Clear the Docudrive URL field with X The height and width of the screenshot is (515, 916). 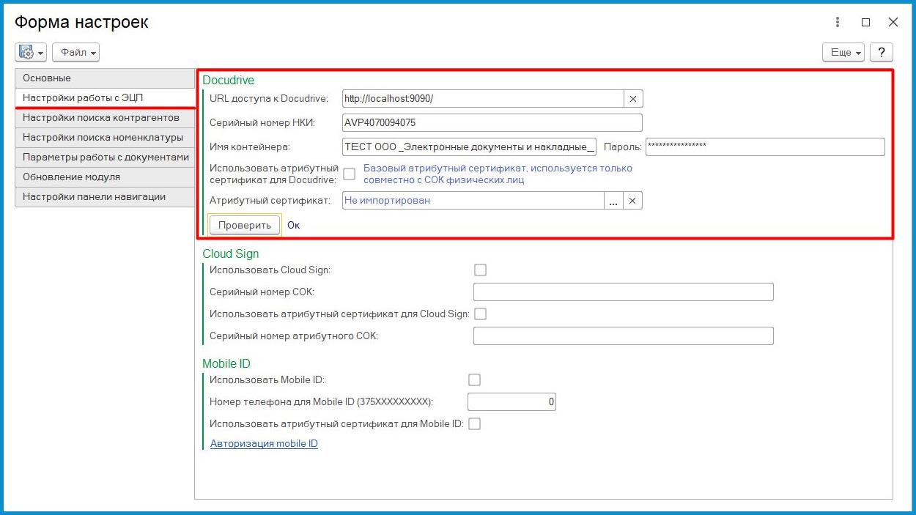pos(633,98)
